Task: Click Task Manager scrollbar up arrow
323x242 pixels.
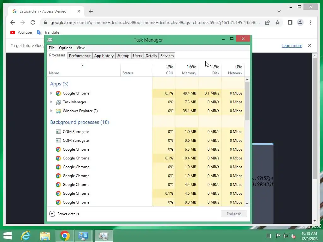Action: [x=247, y=80]
